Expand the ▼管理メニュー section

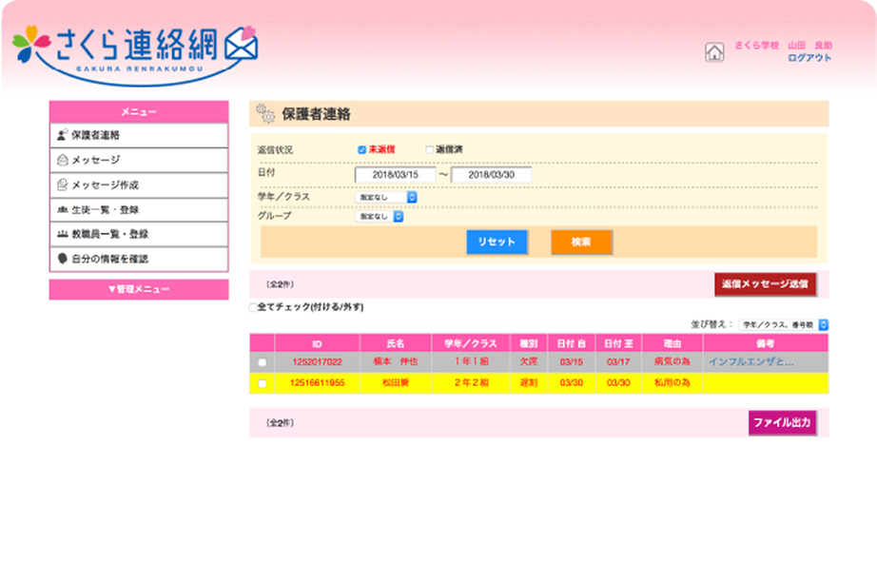[139, 289]
